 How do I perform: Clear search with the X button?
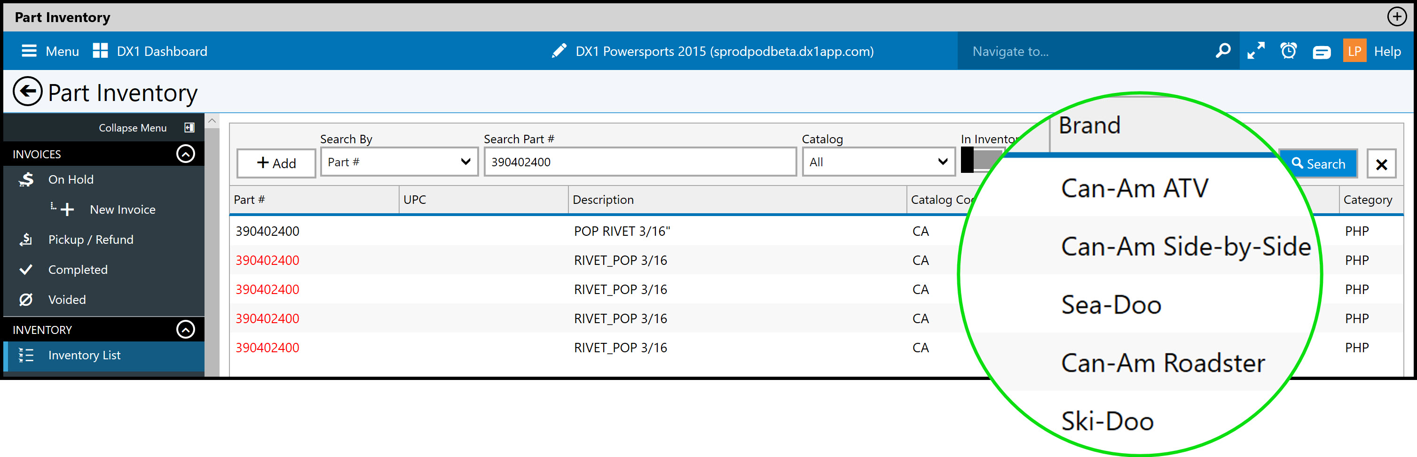point(1381,164)
